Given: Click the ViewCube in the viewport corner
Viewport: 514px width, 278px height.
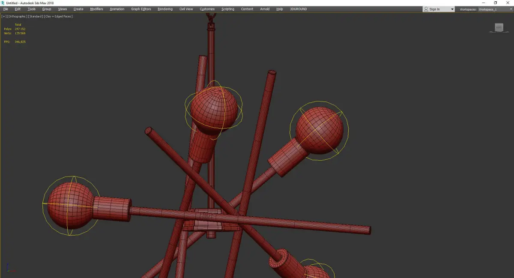Looking at the screenshot, I should click(x=499, y=28).
